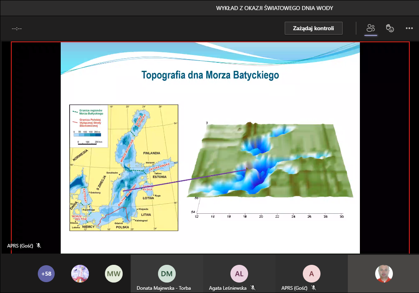This screenshot has height=293, width=419.
Task: Click the ŁOTWA label on the map
Action: [148, 198]
